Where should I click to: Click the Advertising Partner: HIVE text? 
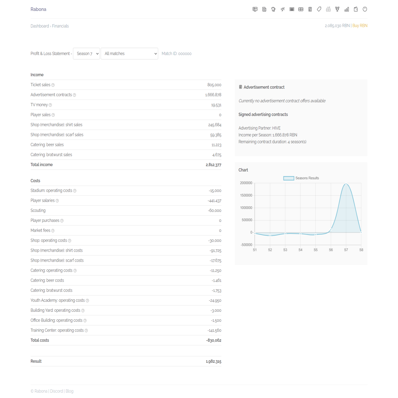[259, 128]
